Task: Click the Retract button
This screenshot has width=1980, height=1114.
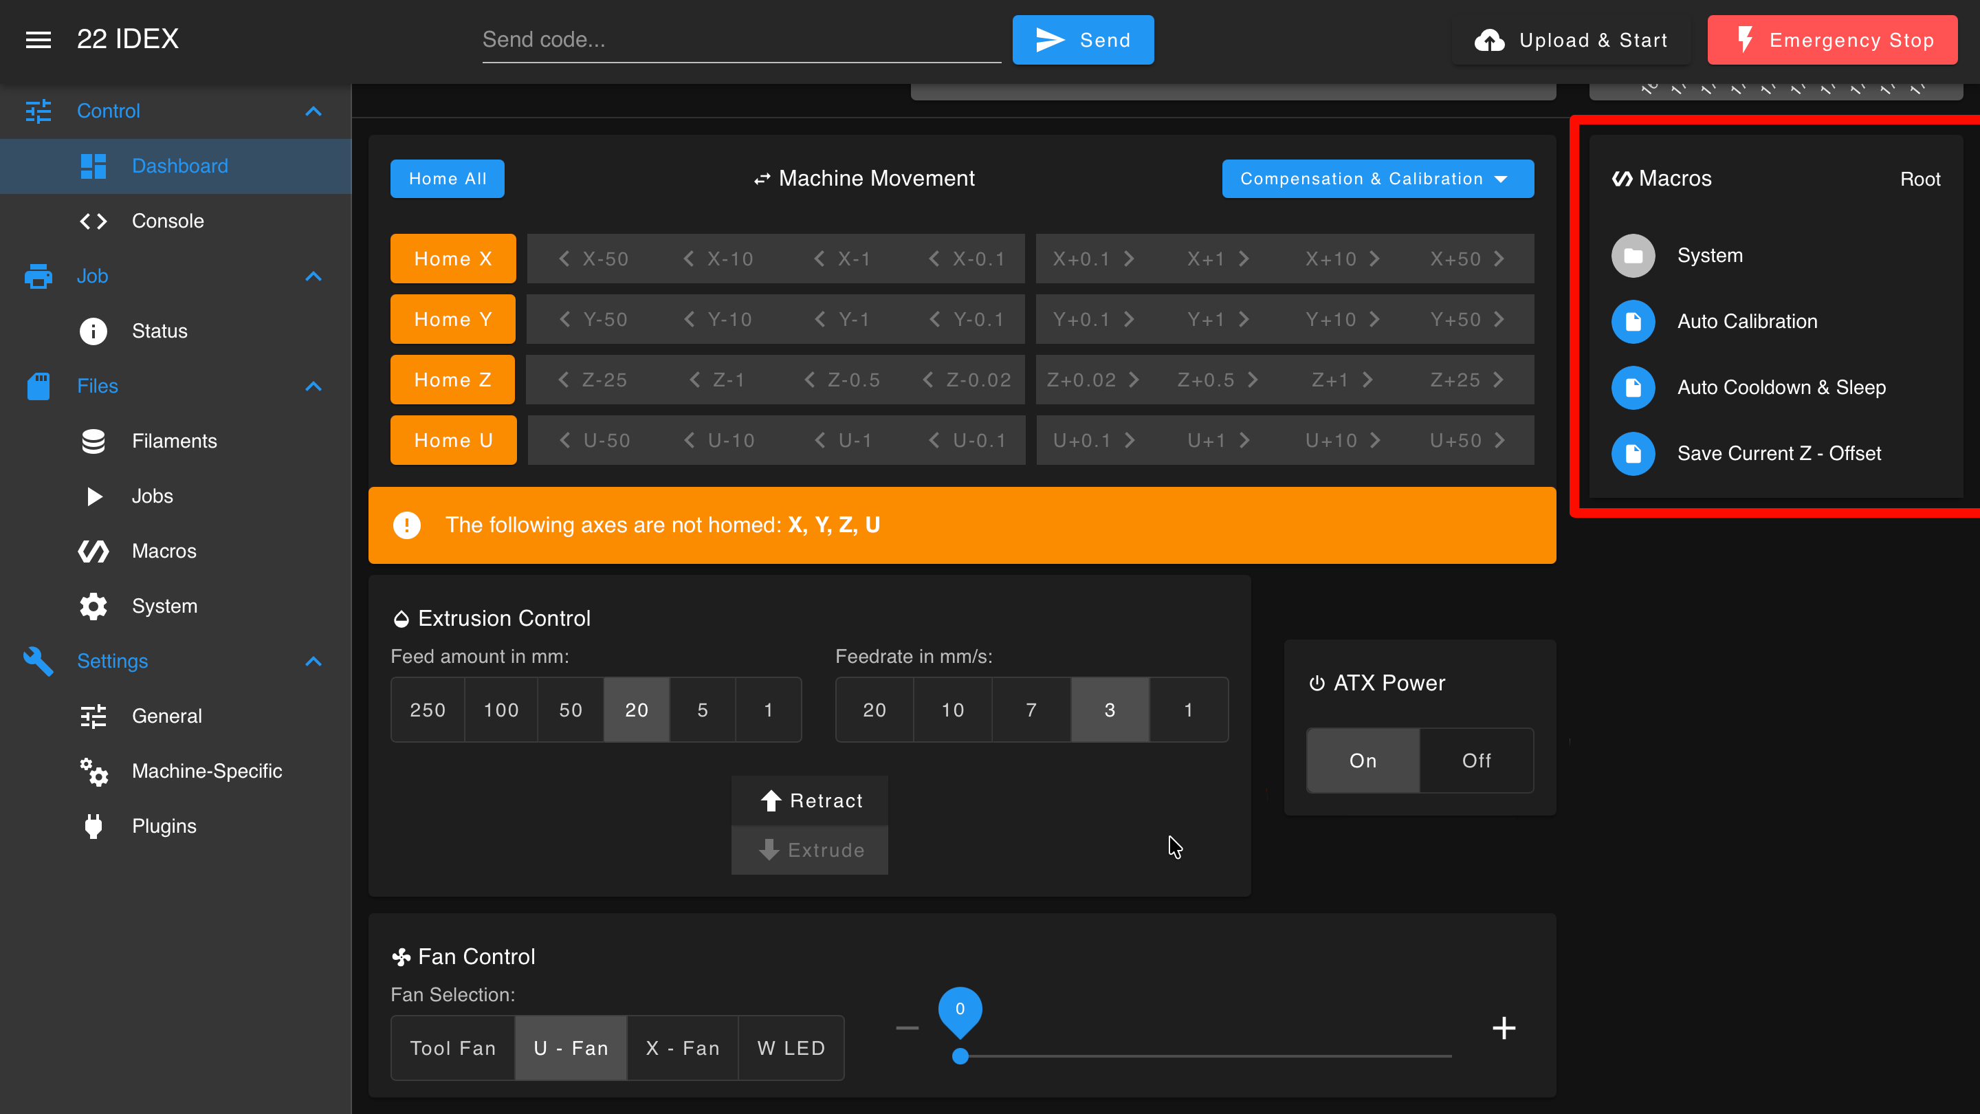Action: pyautogui.click(x=810, y=801)
